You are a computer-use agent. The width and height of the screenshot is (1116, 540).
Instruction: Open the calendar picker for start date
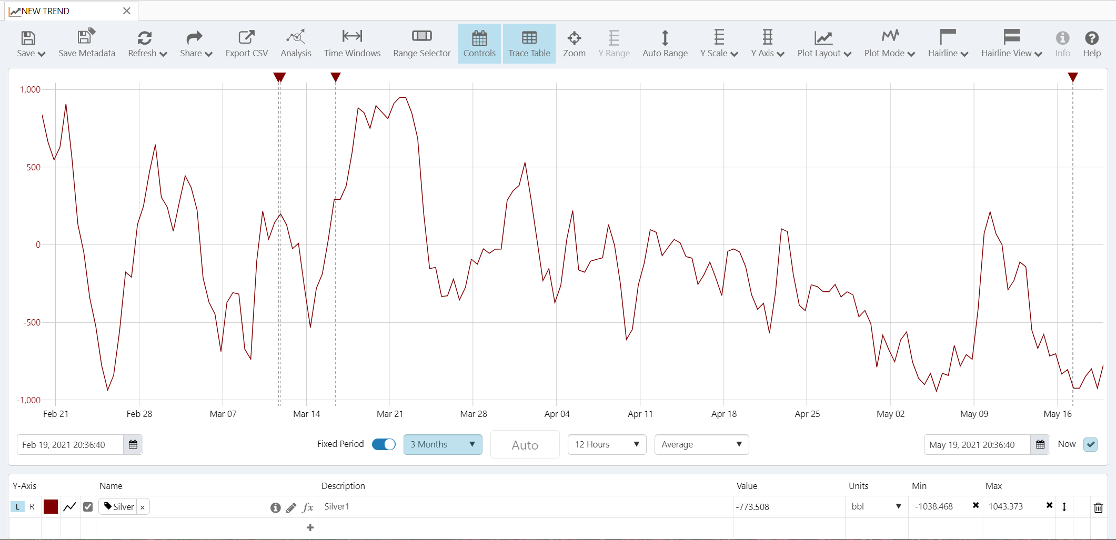click(133, 445)
